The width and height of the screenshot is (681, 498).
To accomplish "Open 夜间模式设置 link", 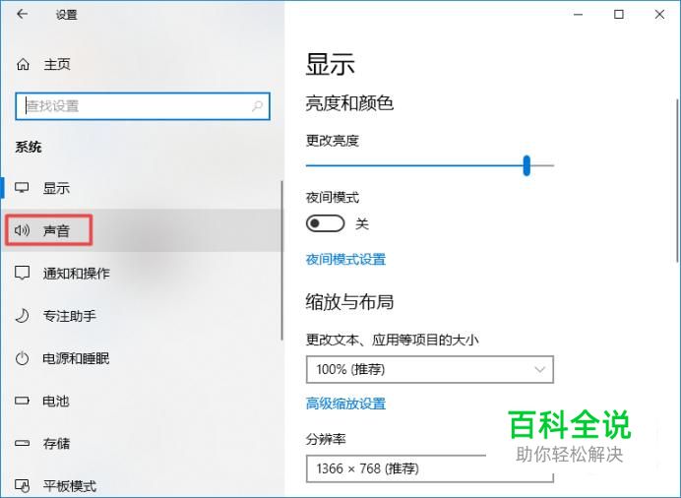I will pos(345,260).
